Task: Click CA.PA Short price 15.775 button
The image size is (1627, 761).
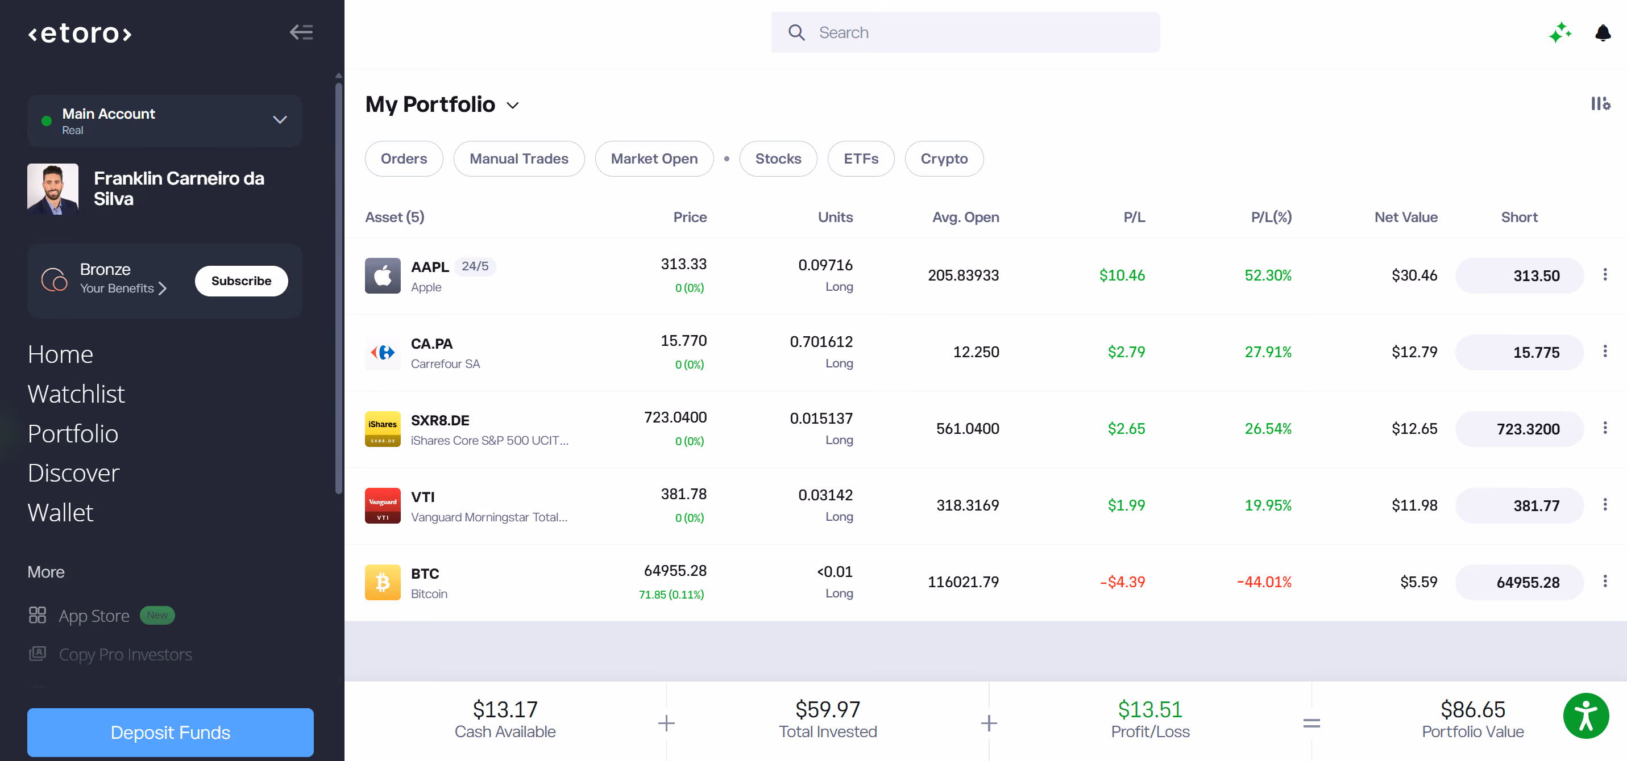Action: coord(1519,352)
